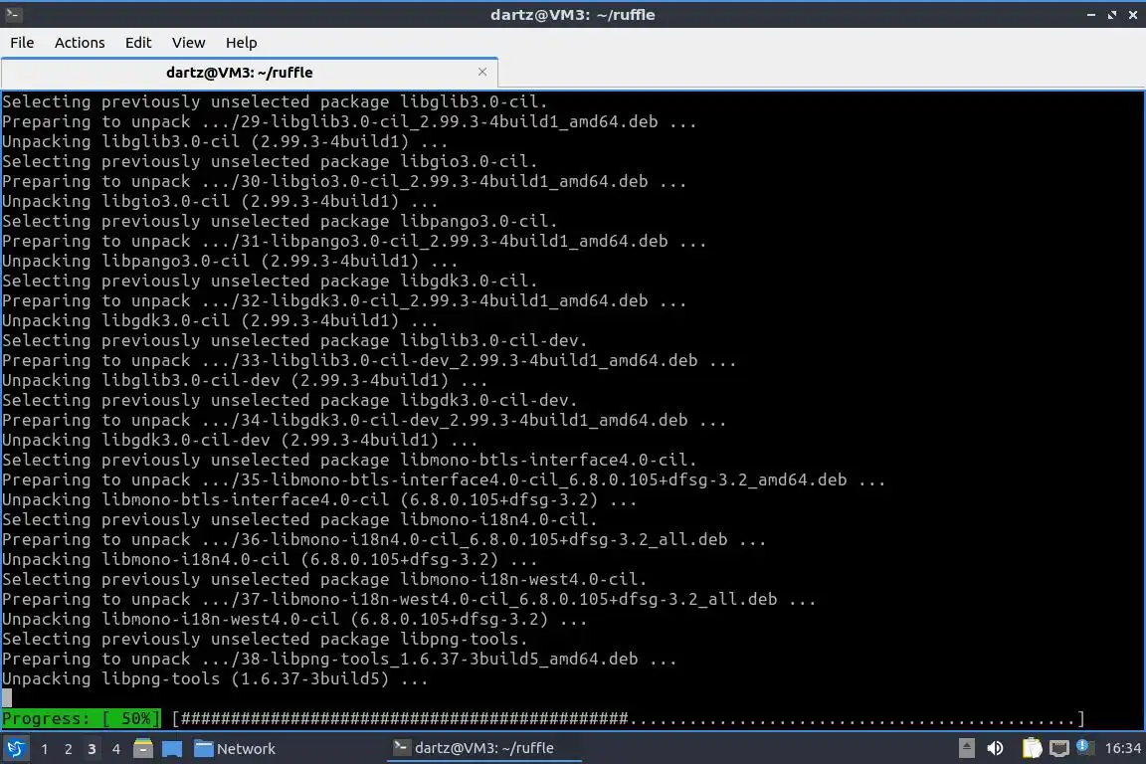Click the hash-mark progress bar
The image size is (1146, 764).
[x=629, y=718]
